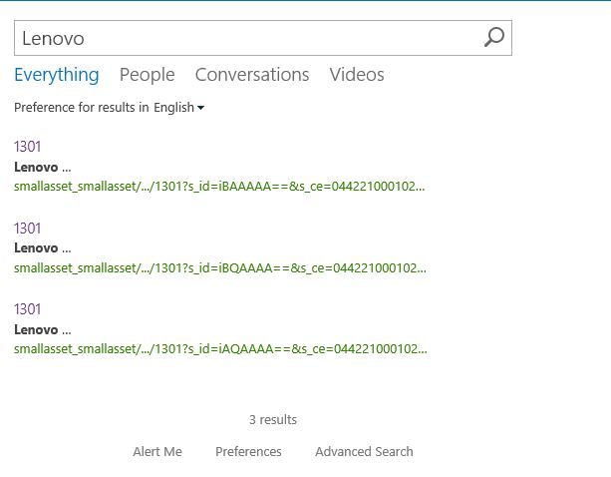The height and width of the screenshot is (477, 611).
Task: Click the green URL containing s_id=iAQAAAA==
Action: (x=220, y=348)
